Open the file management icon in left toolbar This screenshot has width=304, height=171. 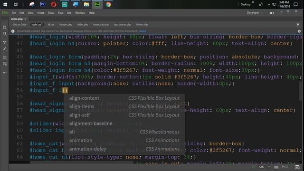5,28
